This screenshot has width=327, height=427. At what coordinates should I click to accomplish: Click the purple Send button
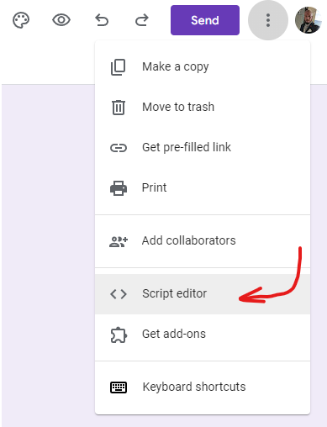(205, 20)
